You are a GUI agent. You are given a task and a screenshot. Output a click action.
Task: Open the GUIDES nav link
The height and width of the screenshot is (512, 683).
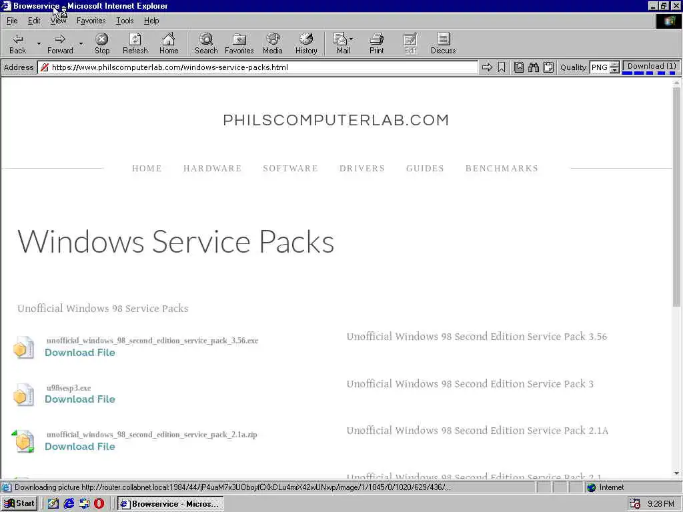[425, 169]
